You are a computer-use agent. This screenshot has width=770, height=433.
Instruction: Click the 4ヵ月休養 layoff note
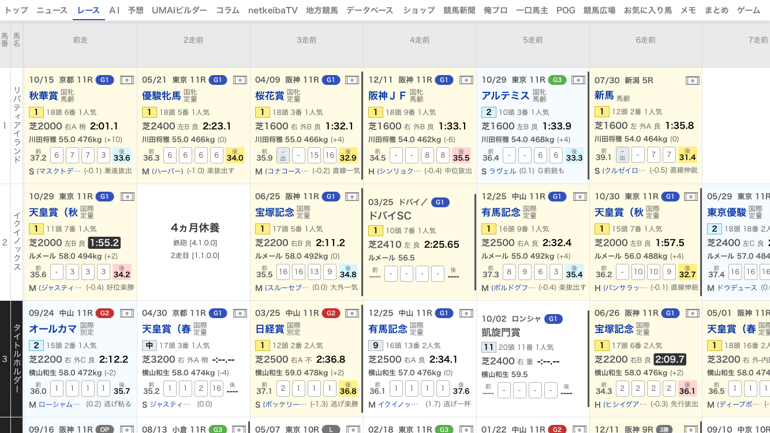pos(195,227)
